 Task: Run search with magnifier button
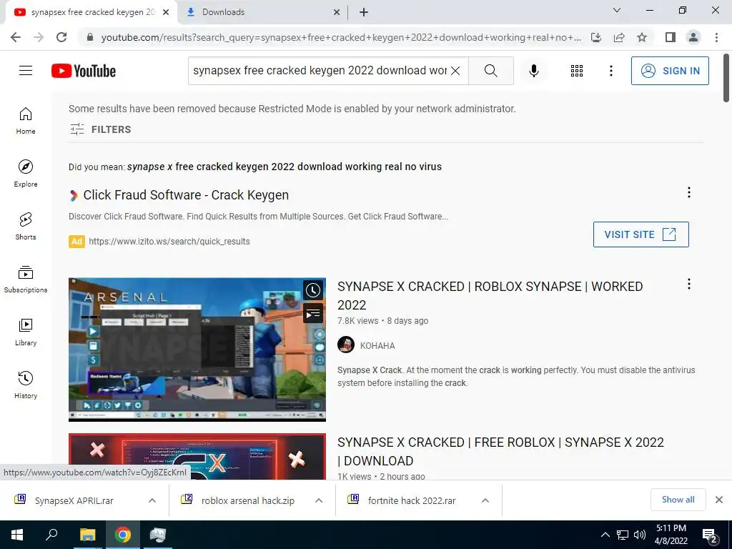click(490, 71)
